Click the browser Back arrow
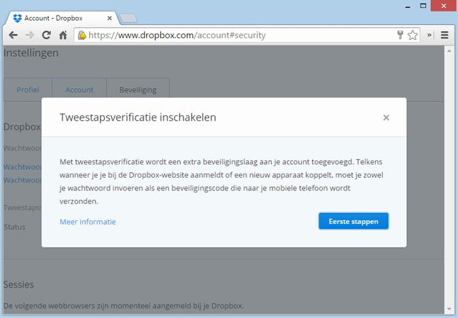The height and width of the screenshot is (318, 458). pyautogui.click(x=13, y=35)
